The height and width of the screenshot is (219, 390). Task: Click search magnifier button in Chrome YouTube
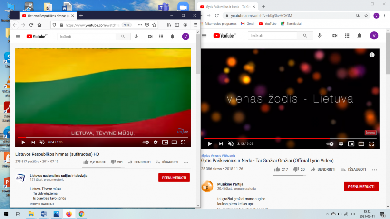pyautogui.click(x=305, y=36)
